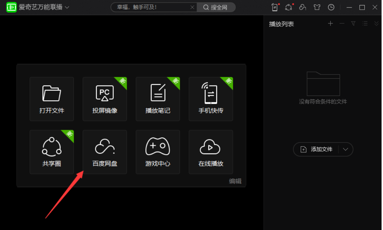Open the phone notes icon in title bar

275,7
